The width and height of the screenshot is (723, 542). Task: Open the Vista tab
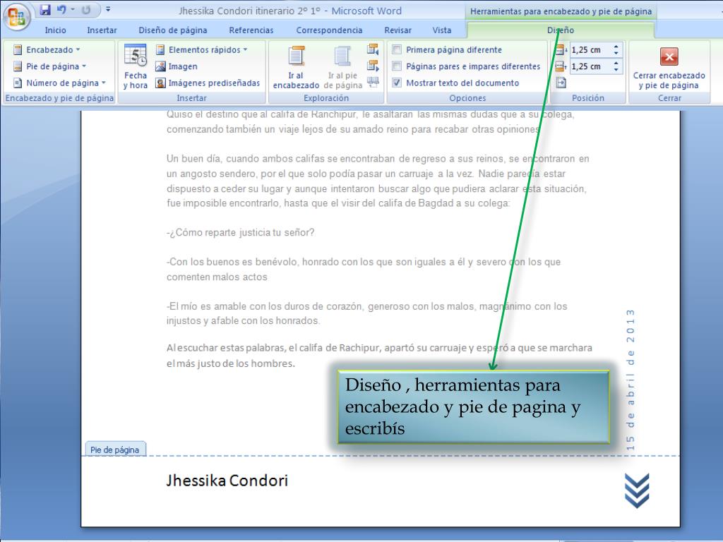tap(442, 30)
